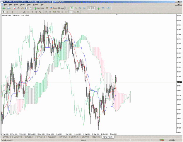Switch to M15 timeframe
The height and width of the screenshot is (142, 183).
point(54,12)
